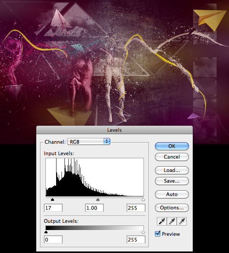
Task: Select the black point eyedropper
Action: [162, 221]
